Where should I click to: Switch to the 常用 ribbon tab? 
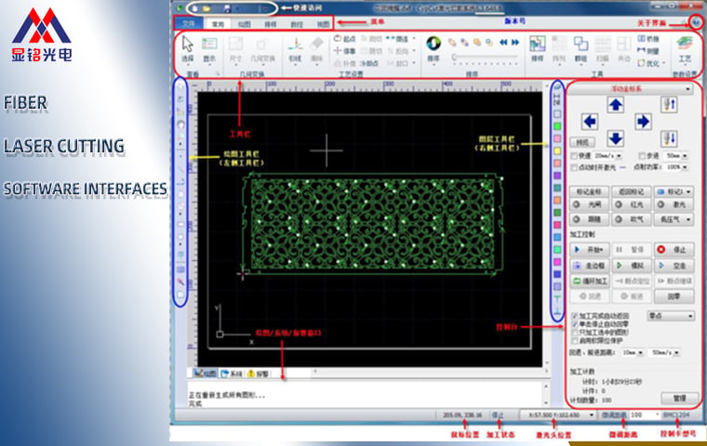pos(218,24)
